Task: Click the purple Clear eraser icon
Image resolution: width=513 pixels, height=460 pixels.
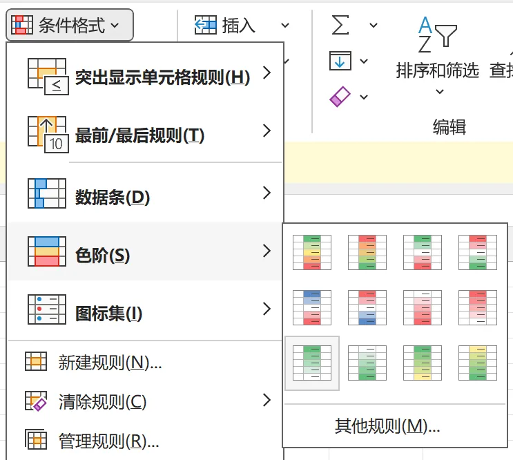Action: pyautogui.click(x=340, y=97)
